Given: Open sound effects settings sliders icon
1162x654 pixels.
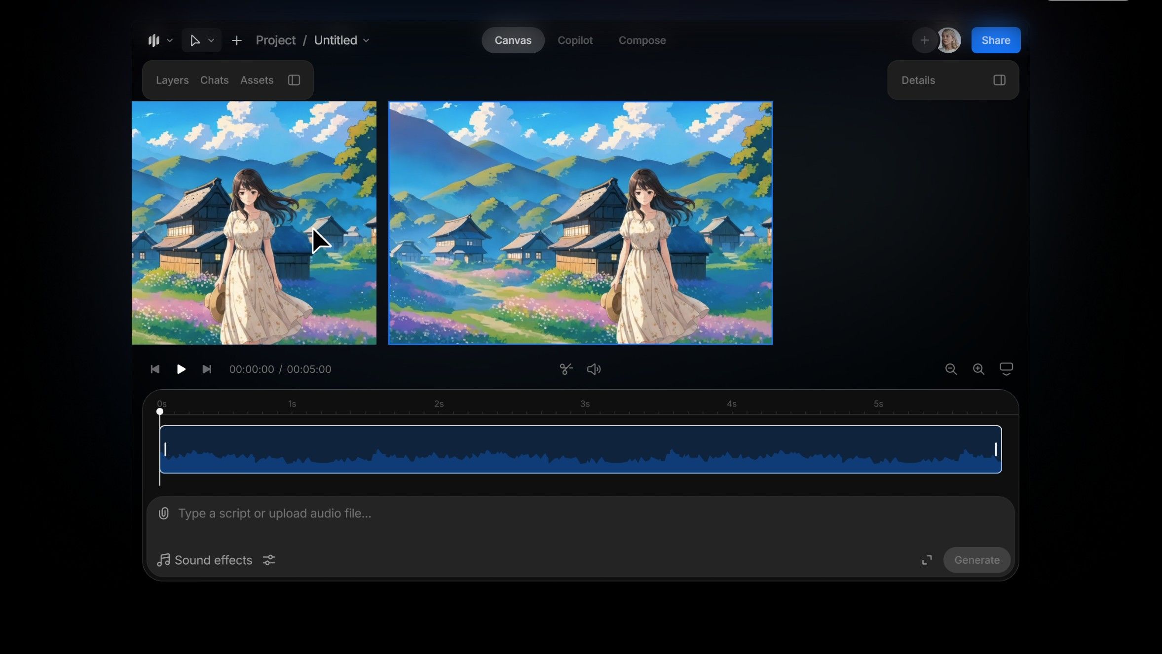Looking at the screenshot, I should (269, 560).
